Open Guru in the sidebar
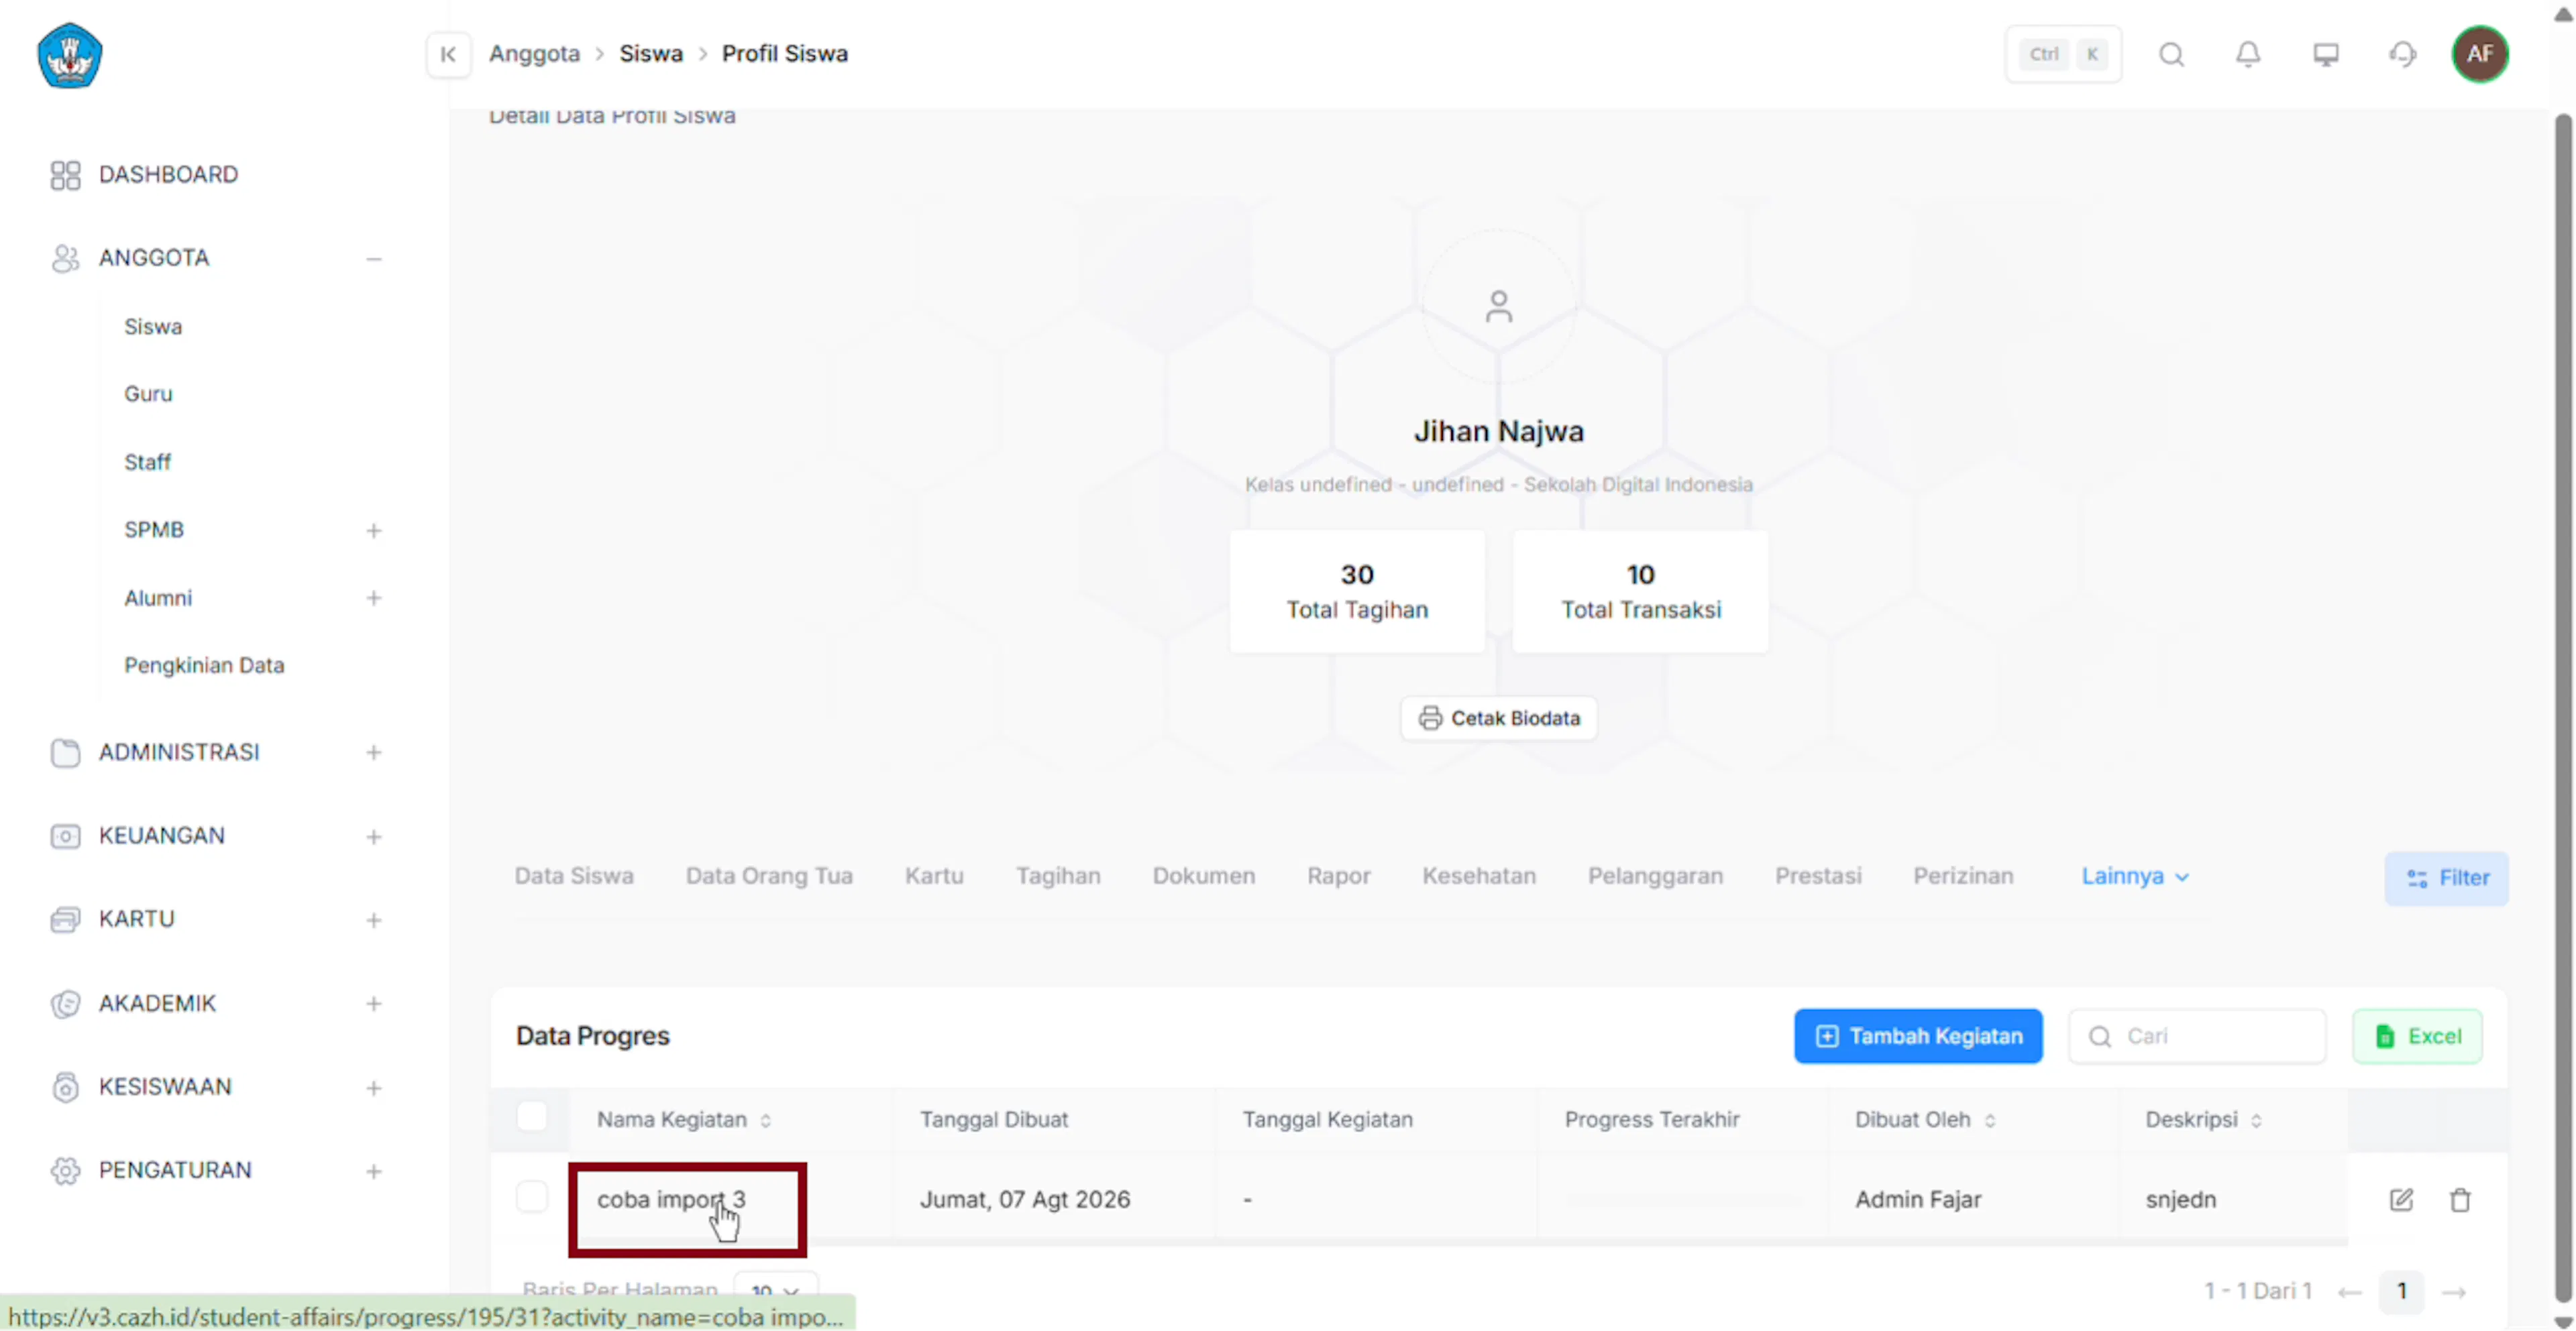Screen dimensions: 2576x1331 (x=148, y=394)
